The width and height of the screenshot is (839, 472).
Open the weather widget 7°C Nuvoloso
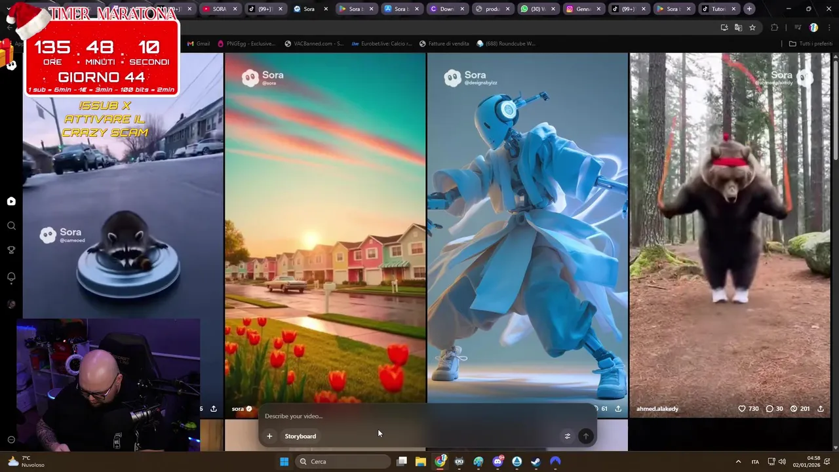pyautogui.click(x=26, y=462)
